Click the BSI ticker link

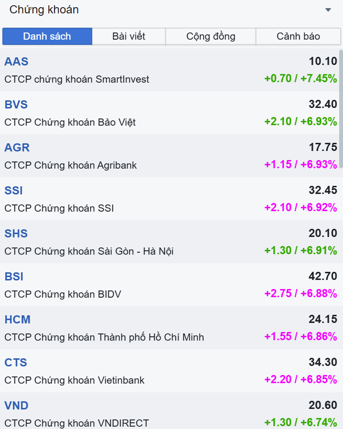click(14, 277)
